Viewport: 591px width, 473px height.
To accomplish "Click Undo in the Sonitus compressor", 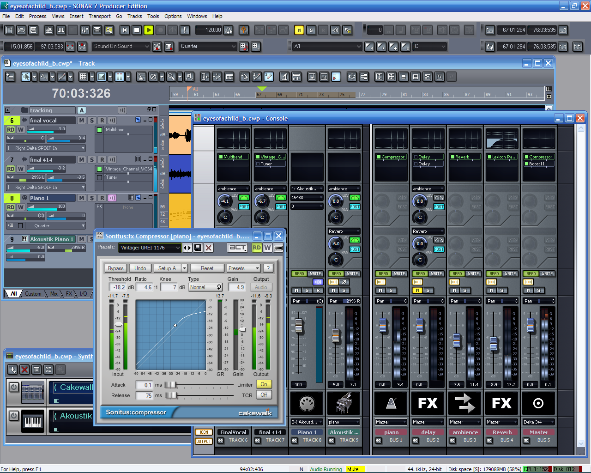I will pyautogui.click(x=140, y=268).
